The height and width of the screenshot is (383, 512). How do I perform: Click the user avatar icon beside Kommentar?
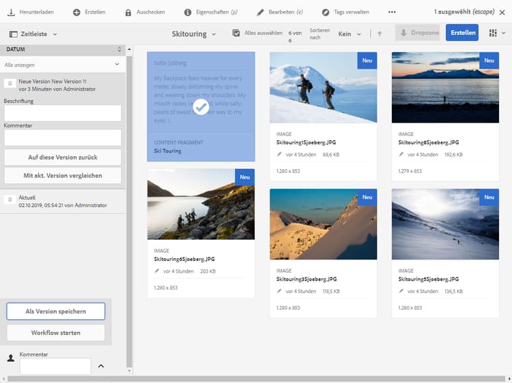click(11, 358)
